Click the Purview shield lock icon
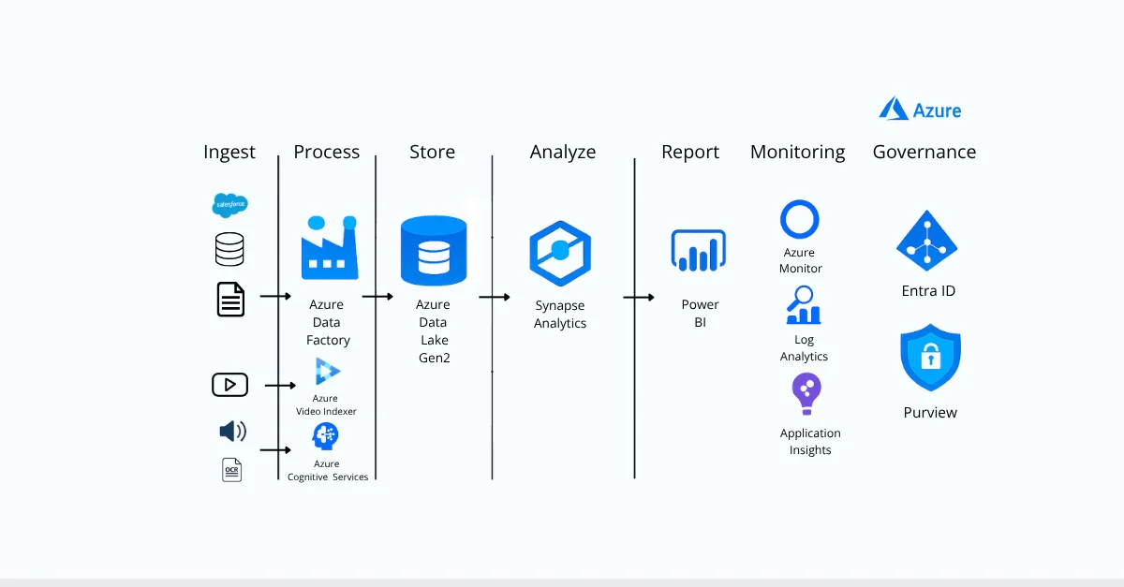 coord(930,358)
